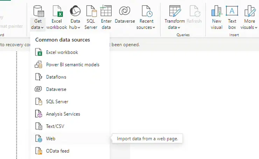Choose Excel workbook from common sources
The height and width of the screenshot is (159, 259).
[x=62, y=52]
